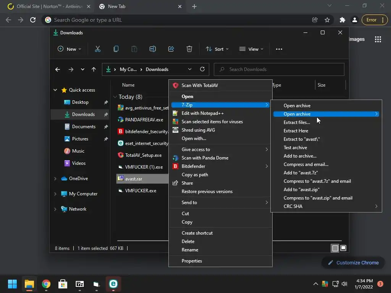Click the Share this page icon in Chrome
The image size is (391, 293).
(315, 20)
